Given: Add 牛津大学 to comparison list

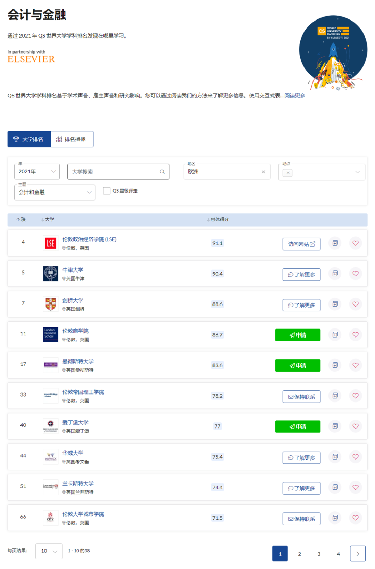Looking at the screenshot, I should tap(335, 274).
